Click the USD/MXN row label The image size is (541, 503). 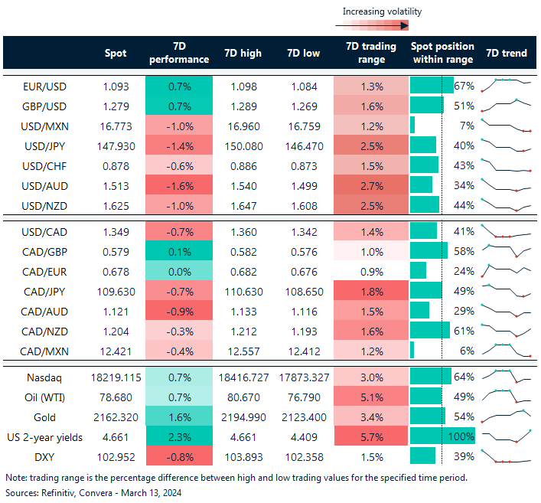click(45, 124)
